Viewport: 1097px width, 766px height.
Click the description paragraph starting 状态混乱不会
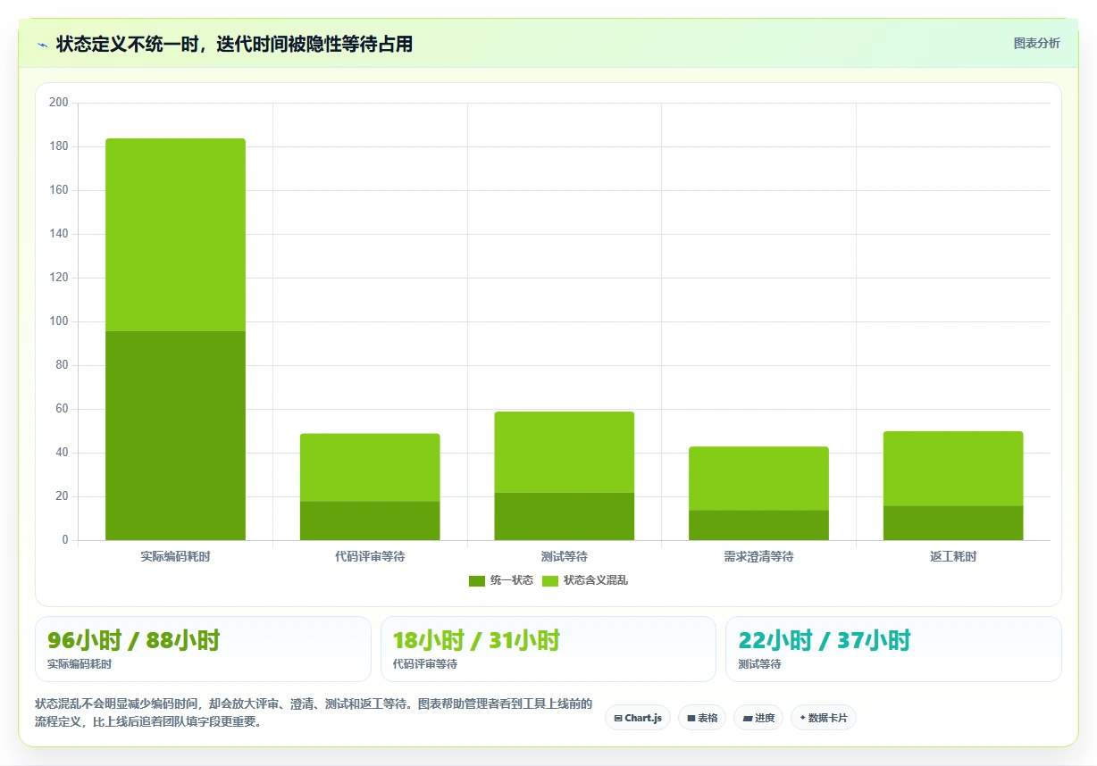tap(314, 713)
